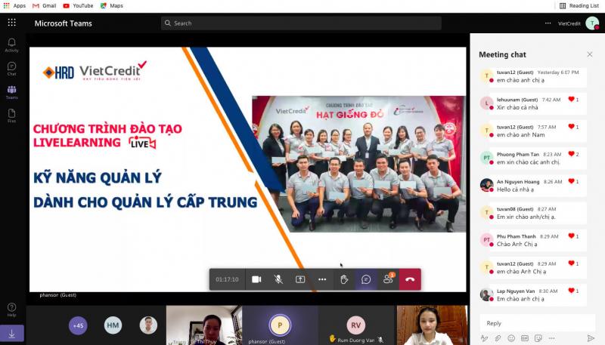
Task: Open the Activity feed in sidebar
Action: [x=11, y=45]
